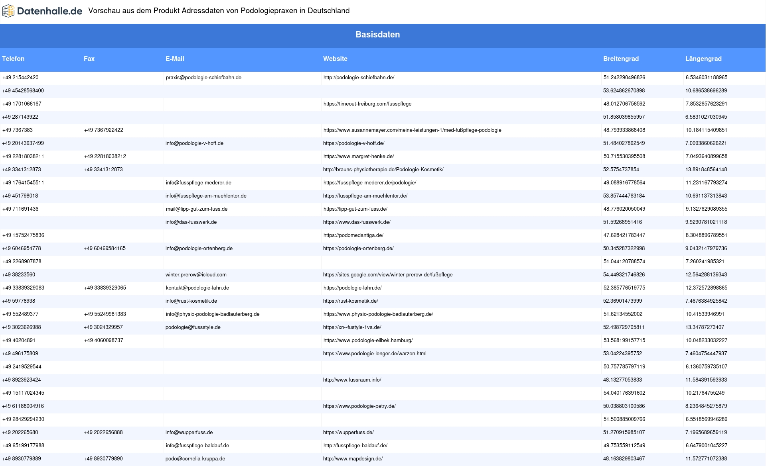The image size is (766, 466).
Task: Click website https://rust-kosmetik.de/
Action: click(351, 301)
